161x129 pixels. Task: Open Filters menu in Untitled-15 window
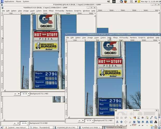pyautogui.click(x=115, y=38)
